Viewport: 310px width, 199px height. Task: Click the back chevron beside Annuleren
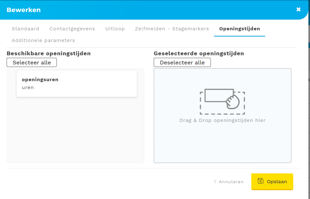tap(215, 182)
